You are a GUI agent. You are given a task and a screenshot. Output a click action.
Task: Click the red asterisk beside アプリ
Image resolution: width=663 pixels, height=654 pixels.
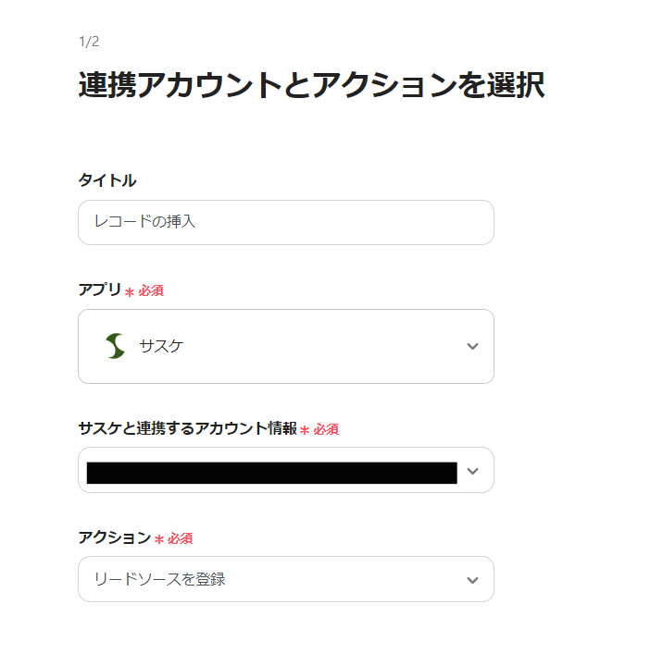[130, 291]
